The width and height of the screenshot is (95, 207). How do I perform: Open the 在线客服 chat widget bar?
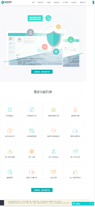[x=83, y=204]
